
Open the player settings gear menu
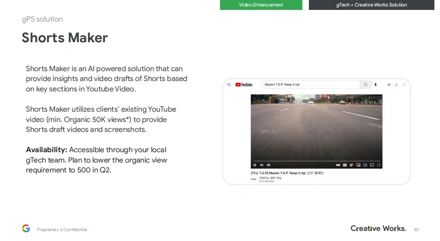click(x=352, y=165)
